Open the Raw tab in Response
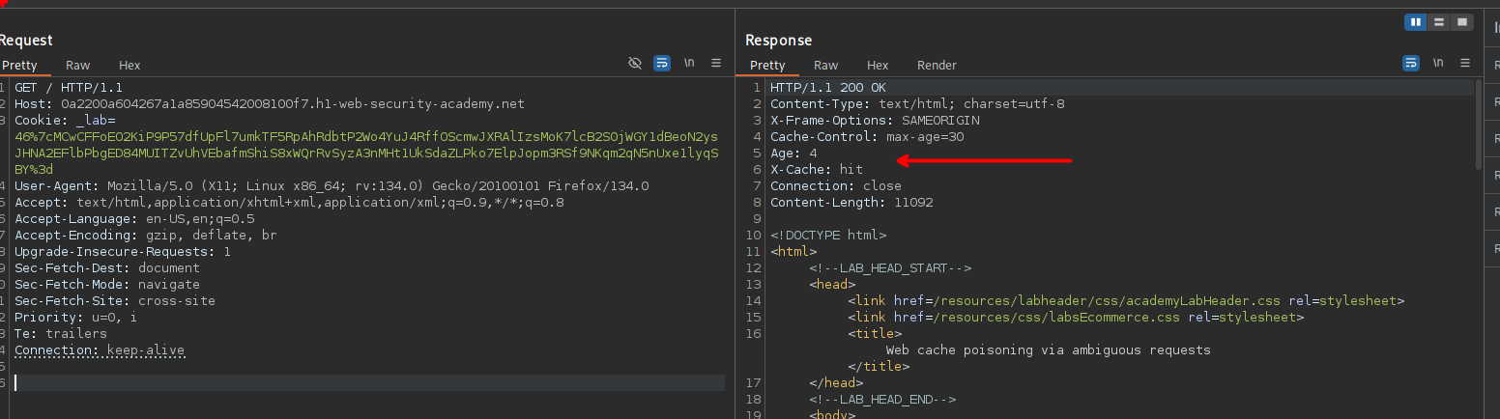The image size is (1500, 419). coord(825,66)
